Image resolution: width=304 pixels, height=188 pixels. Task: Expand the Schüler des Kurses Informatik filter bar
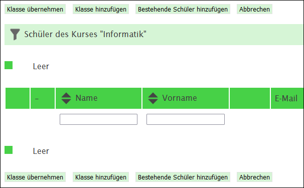coord(154,35)
